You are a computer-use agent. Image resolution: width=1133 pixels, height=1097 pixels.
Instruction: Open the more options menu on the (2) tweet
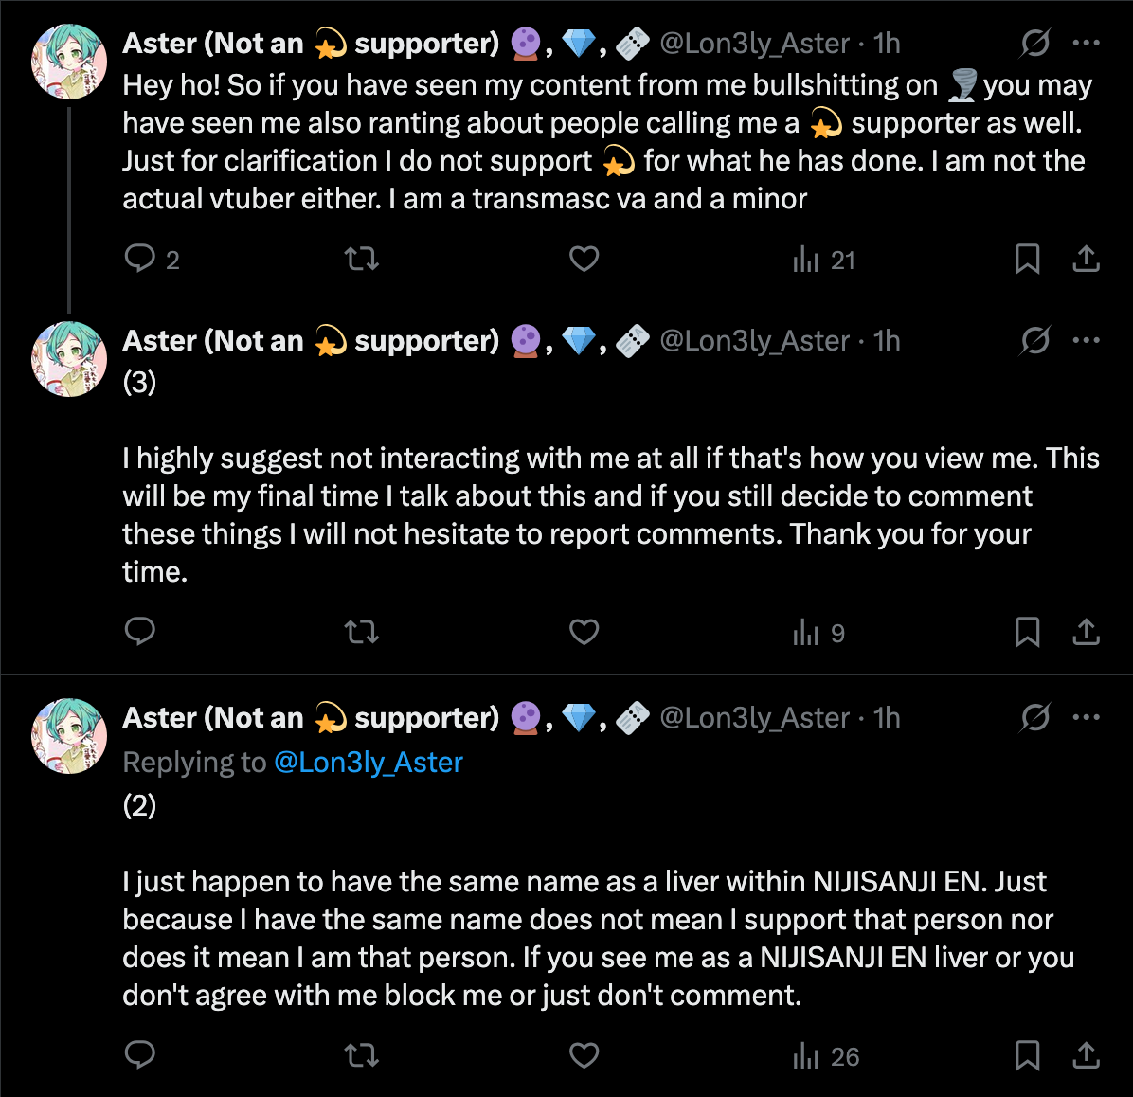1086,718
